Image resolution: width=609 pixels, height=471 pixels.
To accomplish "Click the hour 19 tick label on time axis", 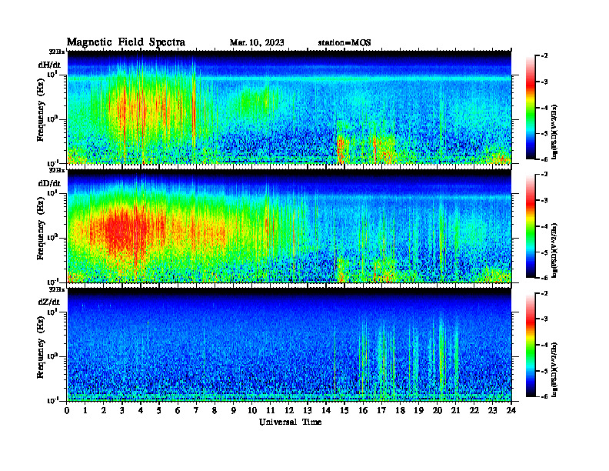I will 418,410.
